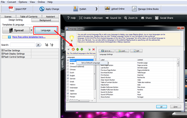
Task: Move language up with green arrow
Action: [x=78, y=49]
